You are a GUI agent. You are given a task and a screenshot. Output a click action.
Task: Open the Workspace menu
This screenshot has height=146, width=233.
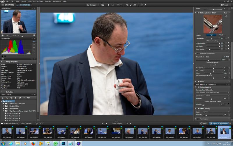pos(57,1)
